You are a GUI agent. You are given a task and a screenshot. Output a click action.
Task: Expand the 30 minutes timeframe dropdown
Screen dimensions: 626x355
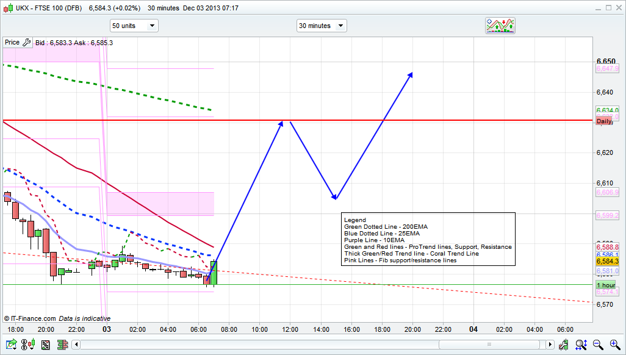click(322, 26)
